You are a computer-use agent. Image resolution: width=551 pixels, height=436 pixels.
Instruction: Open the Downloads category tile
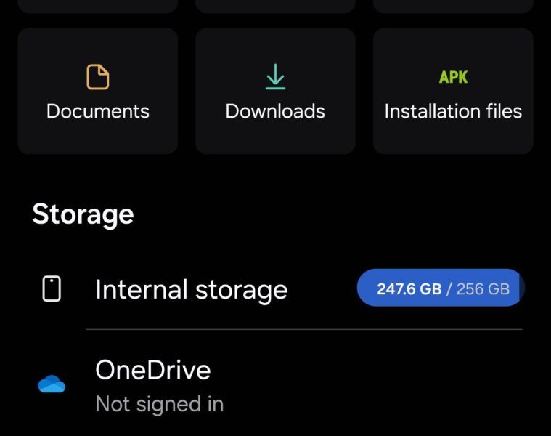pyautogui.click(x=276, y=91)
